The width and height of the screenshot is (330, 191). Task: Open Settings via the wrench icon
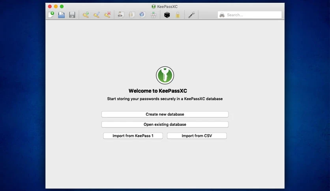click(191, 15)
